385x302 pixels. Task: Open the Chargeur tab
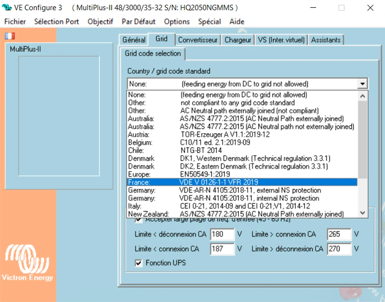(238, 40)
